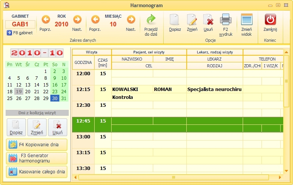Edit visit with toolbar Zmień icon
Viewport: 293px width, 185px height.
(x=192, y=23)
